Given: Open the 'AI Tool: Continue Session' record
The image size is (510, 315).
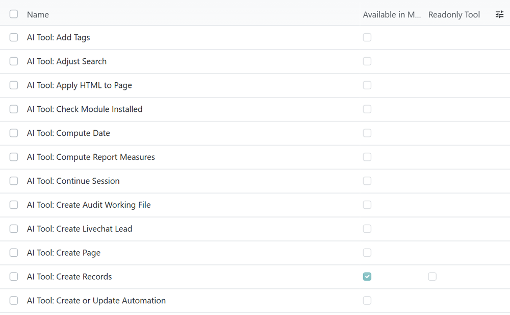Looking at the screenshot, I should pyautogui.click(x=73, y=181).
